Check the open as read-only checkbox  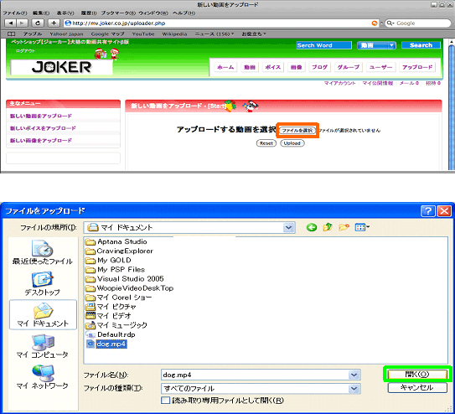tap(165, 401)
